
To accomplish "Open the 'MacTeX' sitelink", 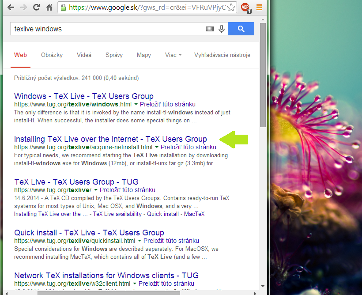I will click(194, 214).
